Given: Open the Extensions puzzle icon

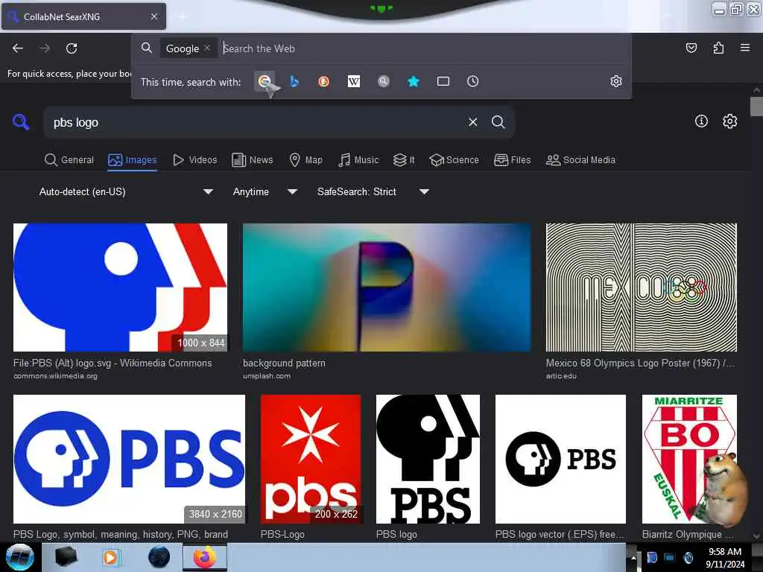Looking at the screenshot, I should point(718,48).
